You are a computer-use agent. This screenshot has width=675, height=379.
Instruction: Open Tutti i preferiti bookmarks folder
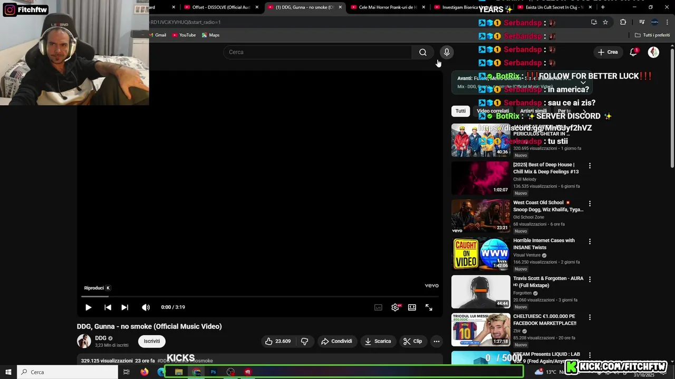click(652, 35)
